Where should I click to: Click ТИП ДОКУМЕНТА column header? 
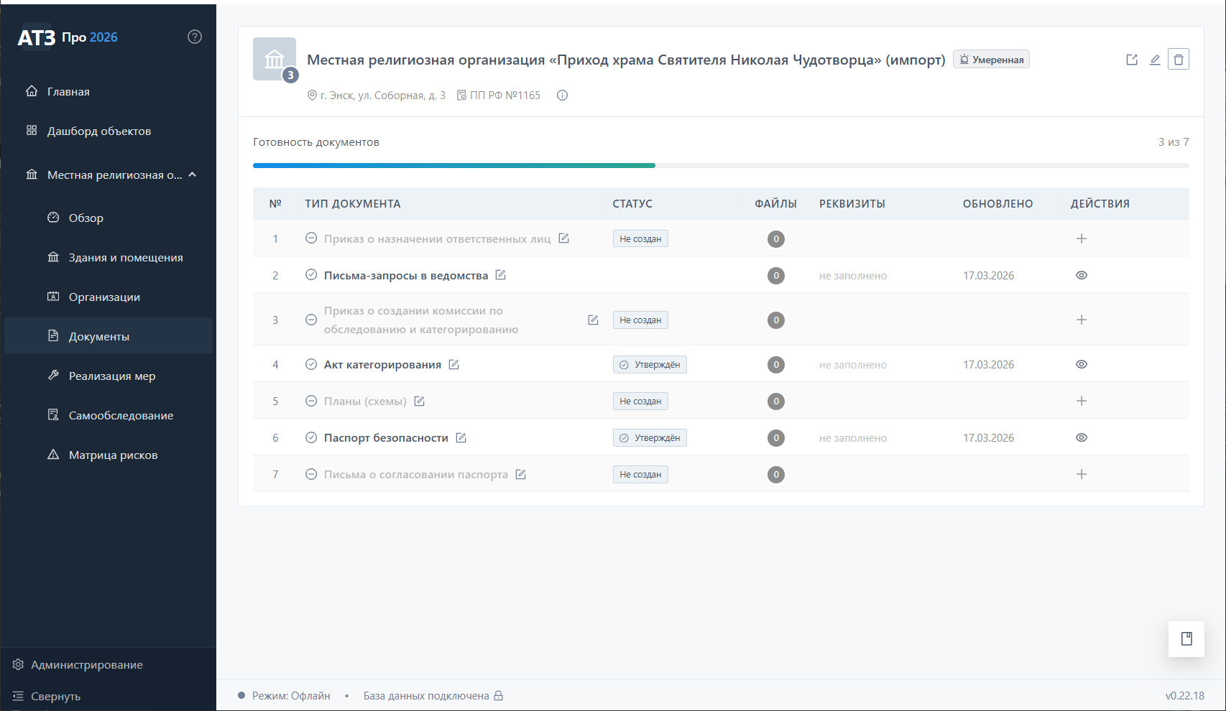tap(353, 203)
